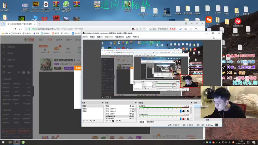
Task: Open source properties with the gear icon
Action: (113, 121)
